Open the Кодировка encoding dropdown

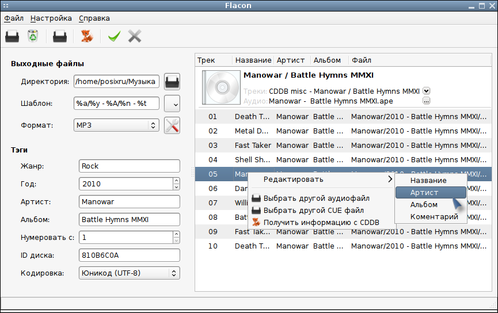130,273
